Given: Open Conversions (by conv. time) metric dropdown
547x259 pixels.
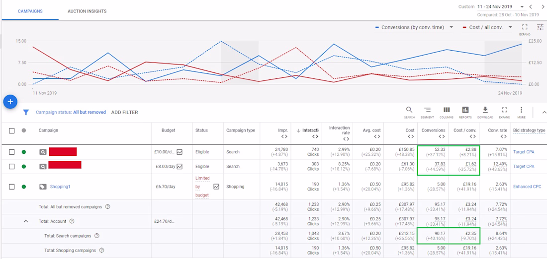Looking at the screenshot, I should pyautogui.click(x=413, y=27).
